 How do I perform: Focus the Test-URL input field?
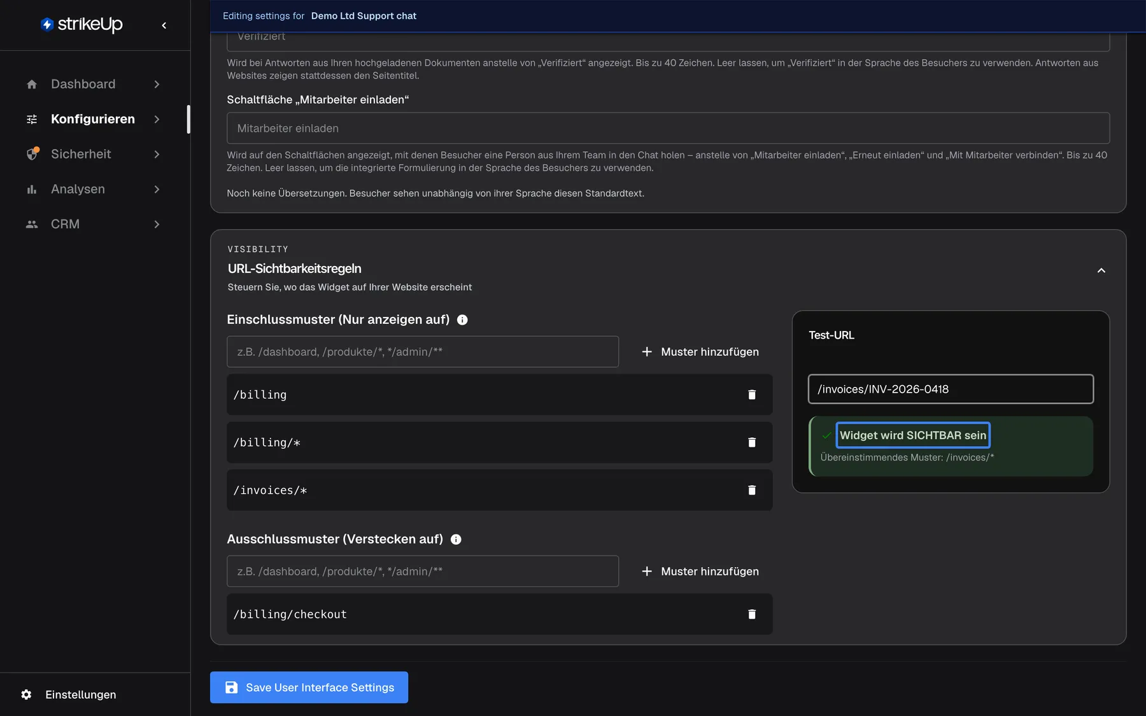(x=951, y=389)
